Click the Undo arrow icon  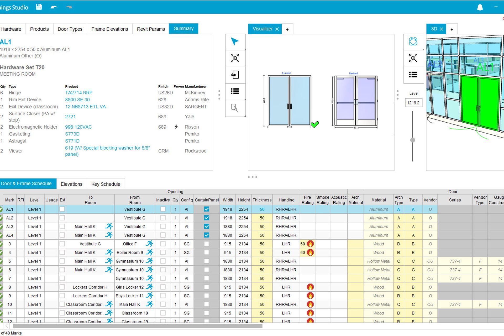coord(54,7)
